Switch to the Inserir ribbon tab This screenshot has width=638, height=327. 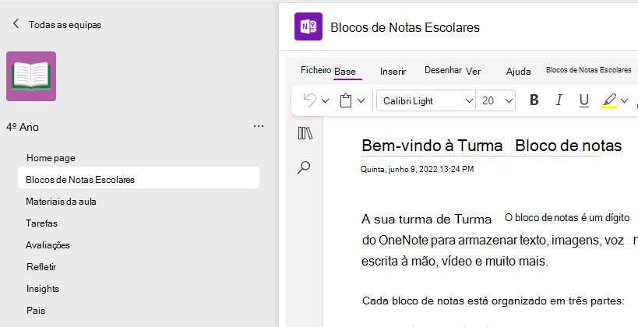click(x=393, y=72)
